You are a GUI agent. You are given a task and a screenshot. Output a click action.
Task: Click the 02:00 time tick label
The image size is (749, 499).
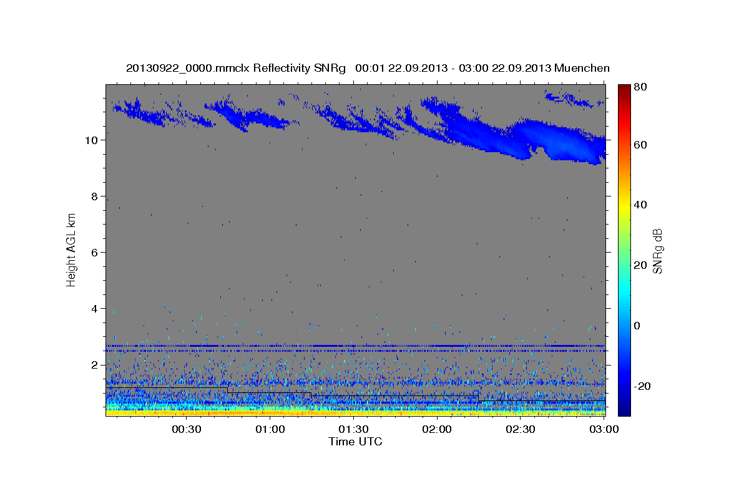coord(437,429)
